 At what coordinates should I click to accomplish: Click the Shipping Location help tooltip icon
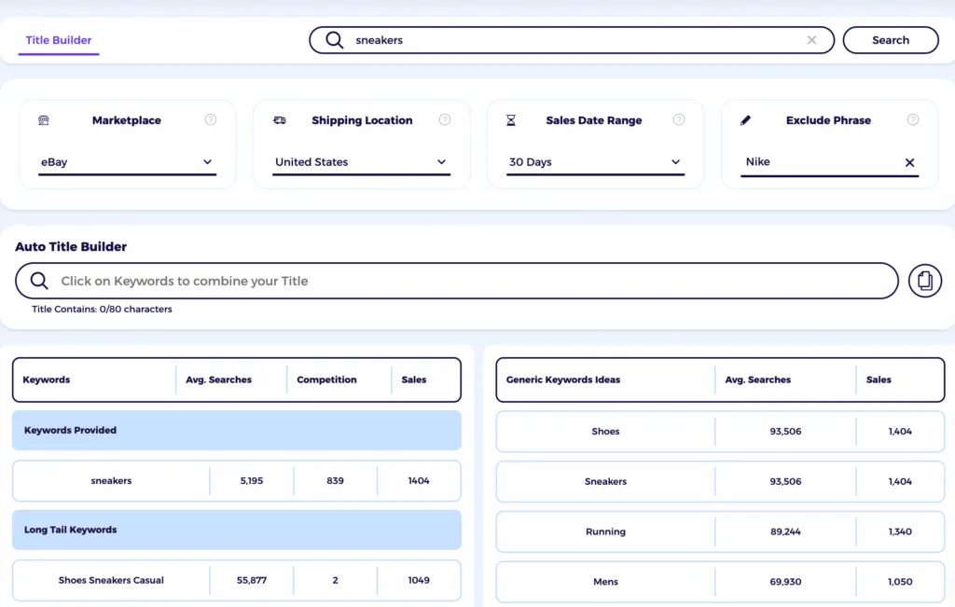[x=445, y=119]
